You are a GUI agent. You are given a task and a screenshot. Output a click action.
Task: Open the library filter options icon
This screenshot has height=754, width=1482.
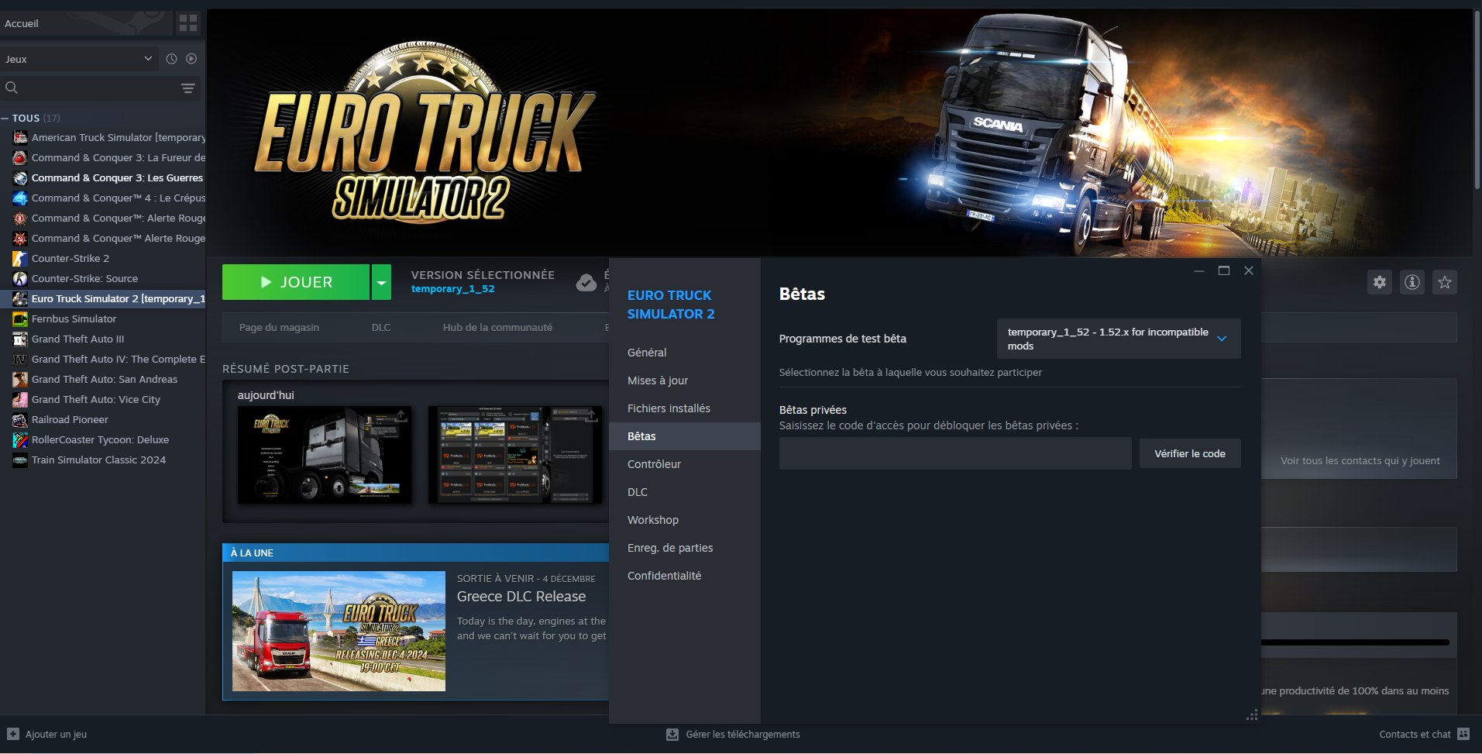187,88
